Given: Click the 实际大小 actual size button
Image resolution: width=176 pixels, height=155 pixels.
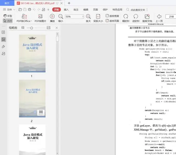Looking at the screenshot, I should pos(98,18).
